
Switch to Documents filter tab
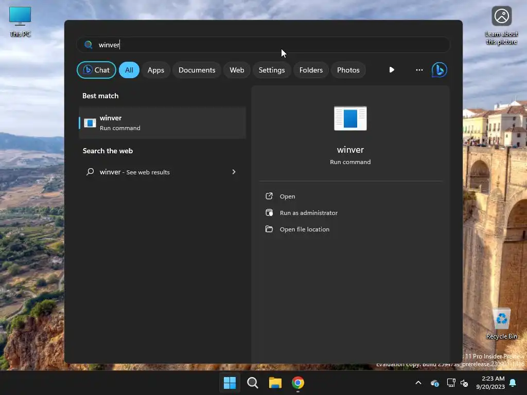197,70
